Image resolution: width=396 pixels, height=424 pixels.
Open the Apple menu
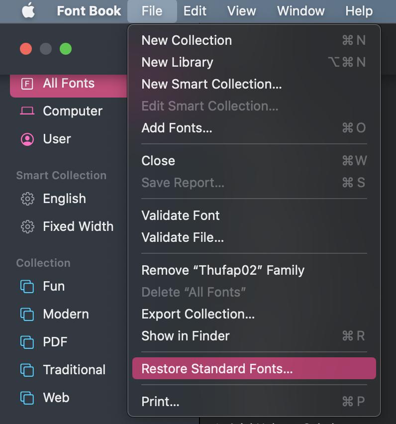pyautogui.click(x=27, y=11)
